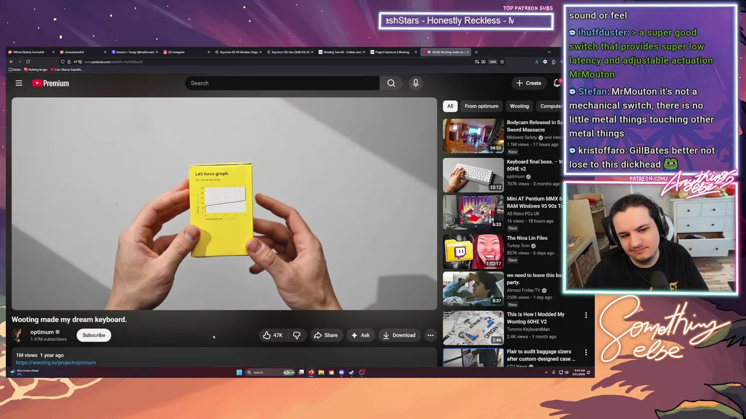
Task: Open 'we need to leave this' thumbnail
Action: click(473, 289)
